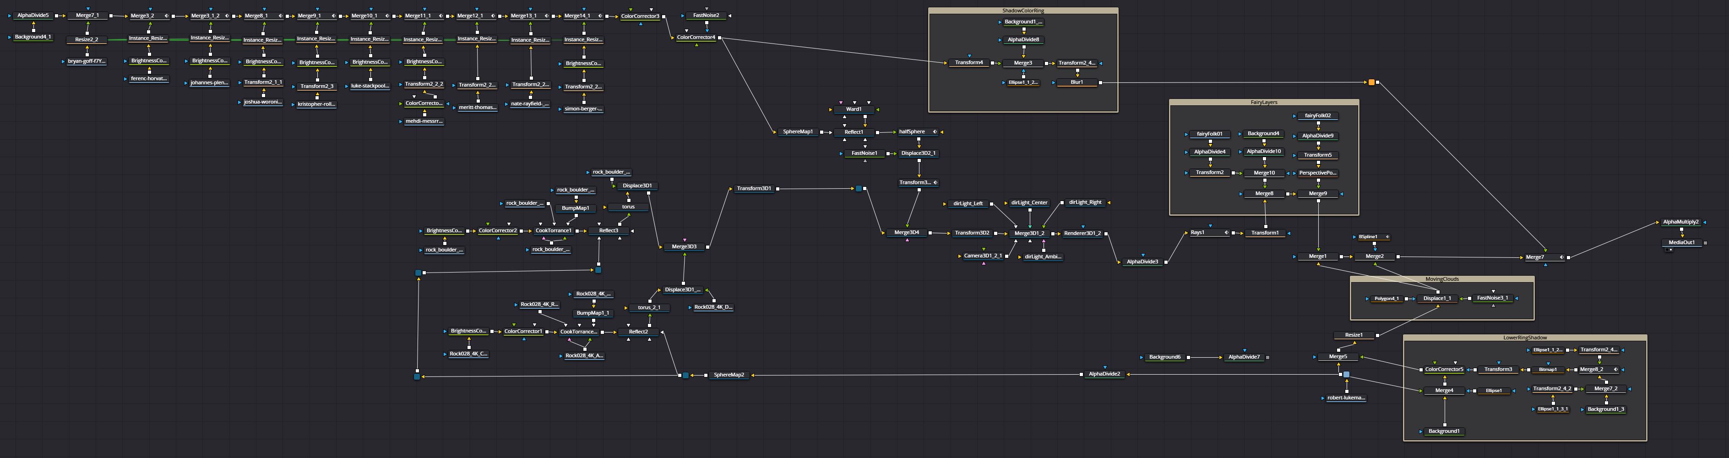
Task: Select the torus_2_1 node
Action: pyautogui.click(x=649, y=308)
